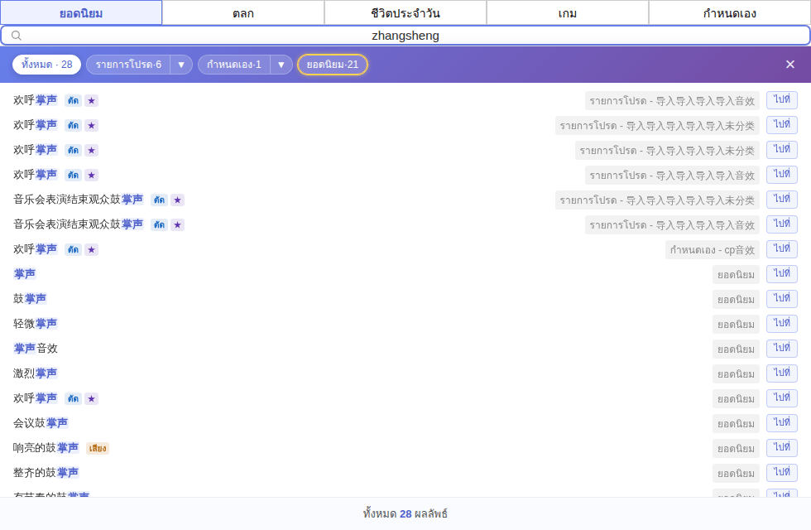Click the ตัด badge on 欢呼掌声 row tagged cp音效

[x=73, y=249]
